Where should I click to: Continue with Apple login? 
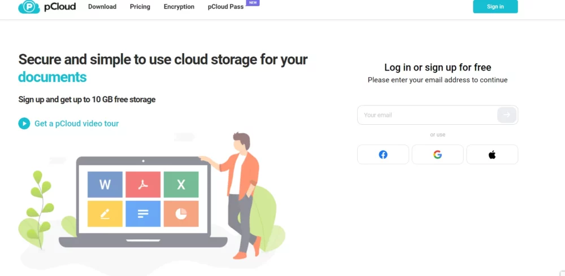point(492,155)
